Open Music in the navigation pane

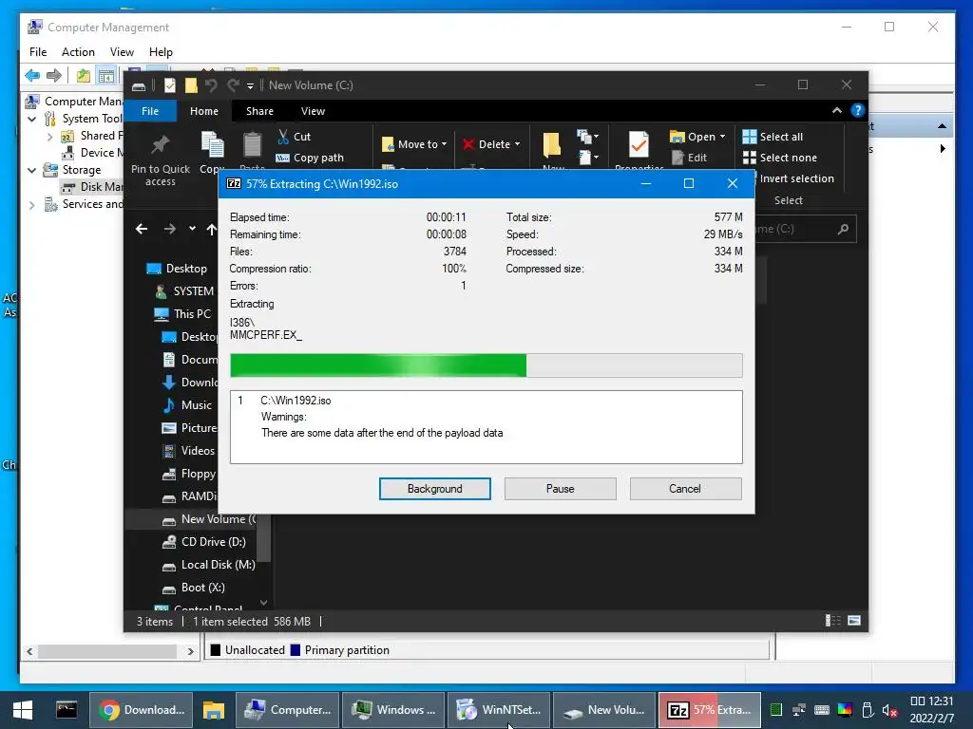tap(187, 404)
